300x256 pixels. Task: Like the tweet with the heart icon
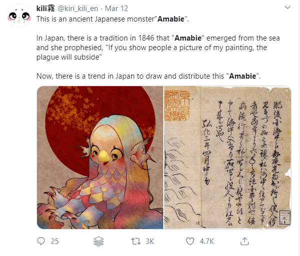click(190, 241)
